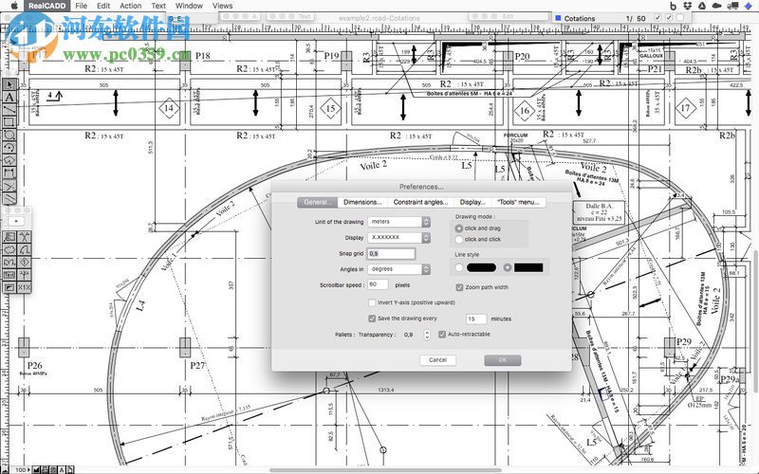The image size is (759, 474).
Task: Open the Dropbox menu bar icon
Action: pyautogui.click(x=687, y=6)
